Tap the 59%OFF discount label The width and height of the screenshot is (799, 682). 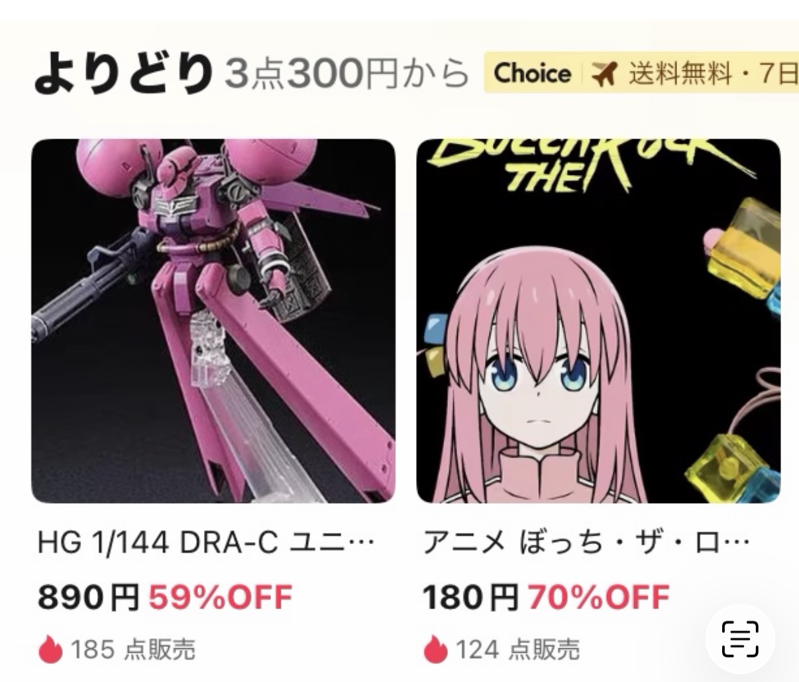(x=220, y=597)
